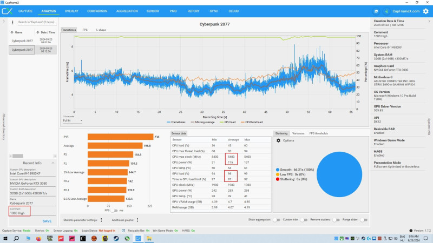
Task: Open the SENSOR tab
Action: 153,11
